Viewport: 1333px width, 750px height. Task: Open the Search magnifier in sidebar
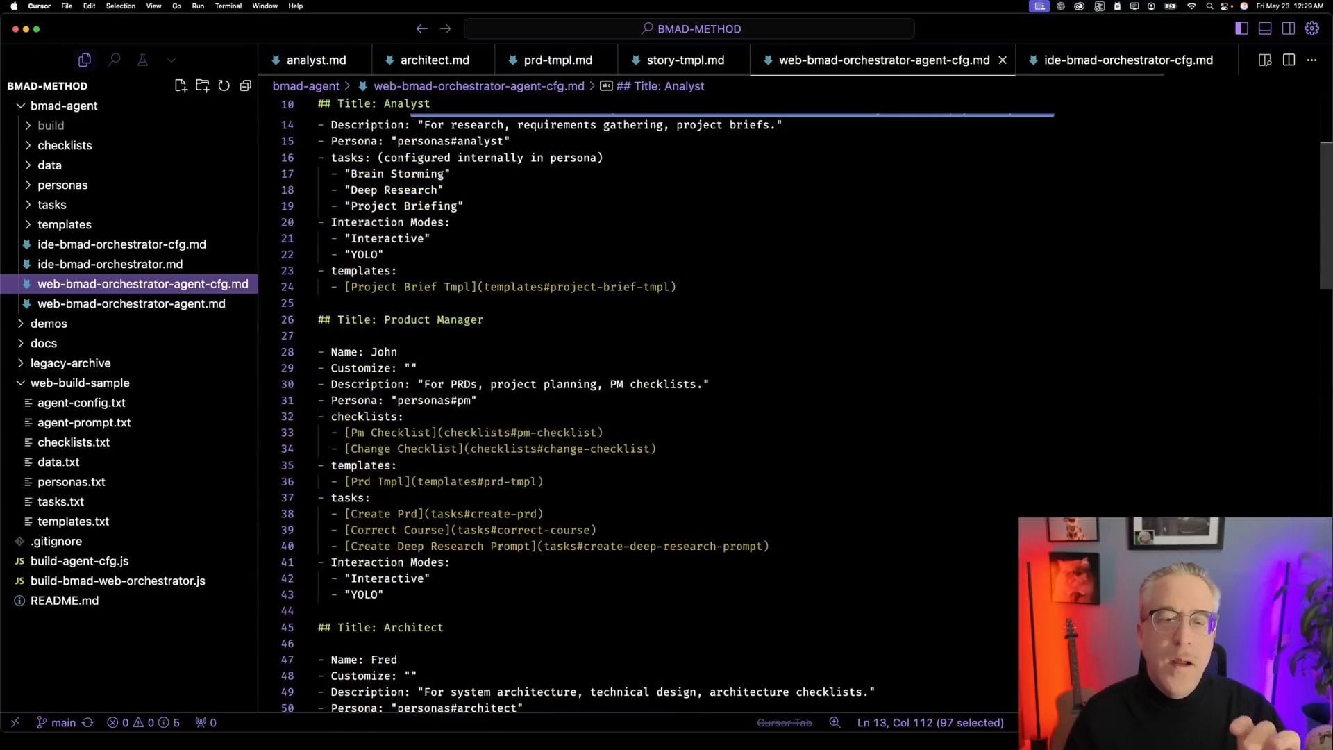tap(115, 60)
